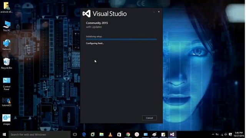Image resolution: width=246 pixels, height=138 pixels.
Task: Open the Action Center notifications icon
Action: [x=230, y=135]
